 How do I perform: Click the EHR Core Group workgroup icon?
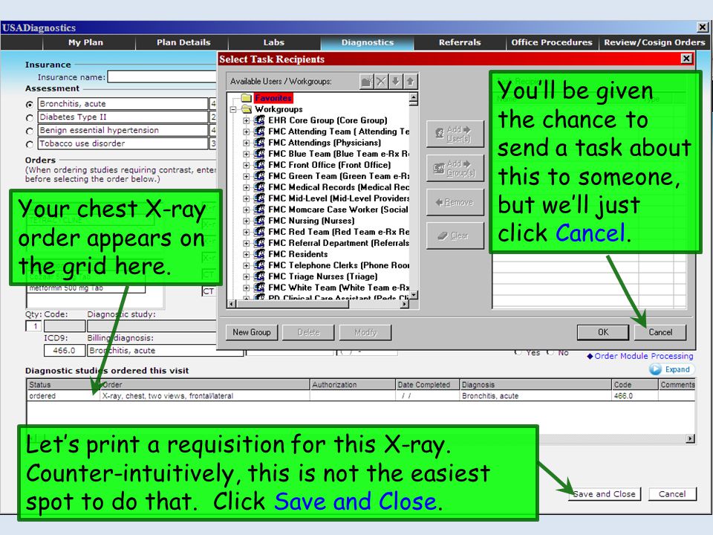coord(259,120)
